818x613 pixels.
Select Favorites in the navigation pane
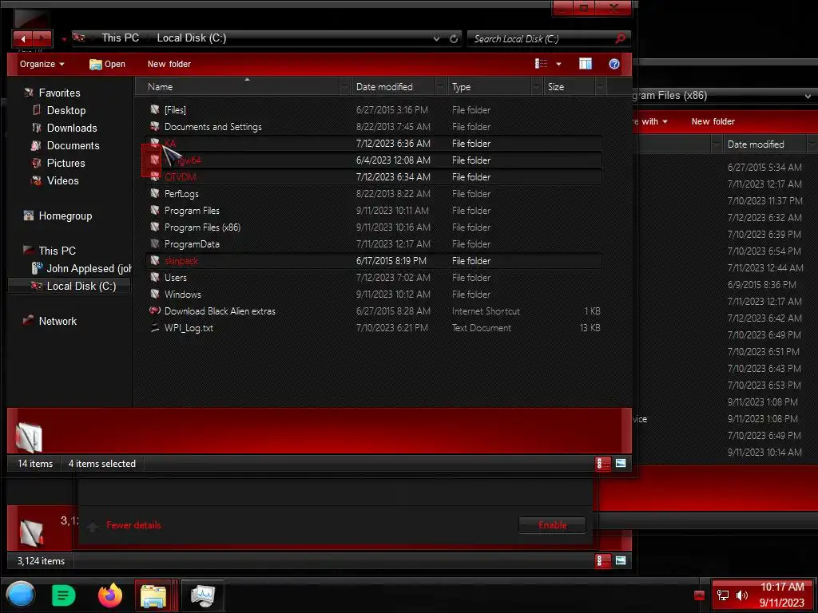(59, 93)
